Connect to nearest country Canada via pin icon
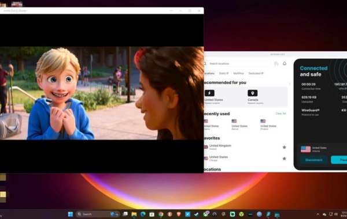 253,93
